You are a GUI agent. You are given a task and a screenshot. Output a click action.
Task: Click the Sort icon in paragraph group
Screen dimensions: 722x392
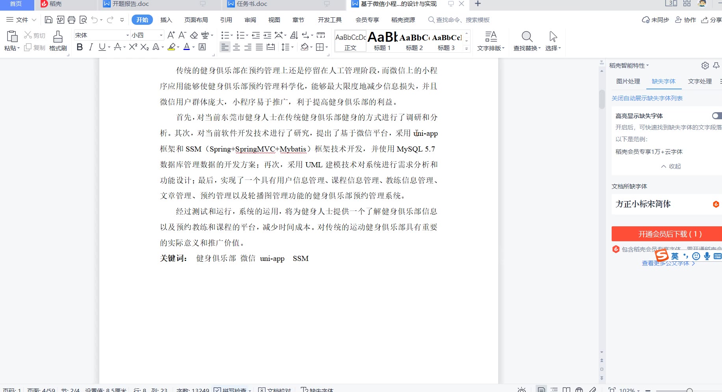coord(294,35)
